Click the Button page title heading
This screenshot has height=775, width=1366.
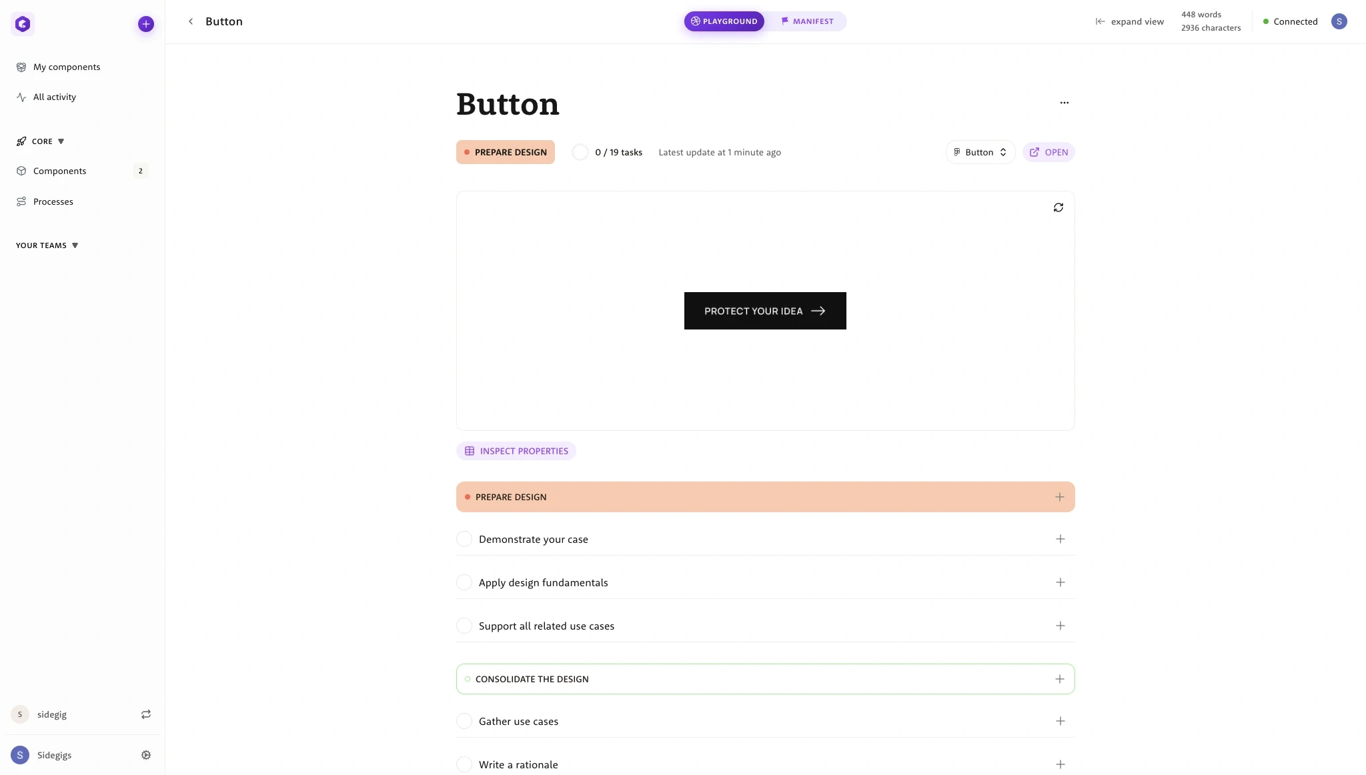pyautogui.click(x=508, y=104)
